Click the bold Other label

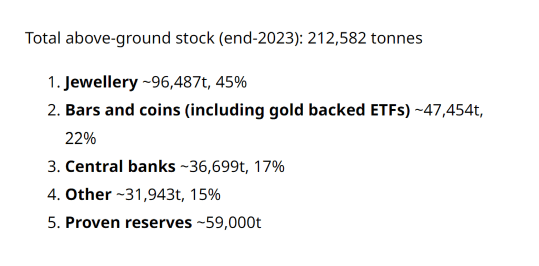pos(88,195)
